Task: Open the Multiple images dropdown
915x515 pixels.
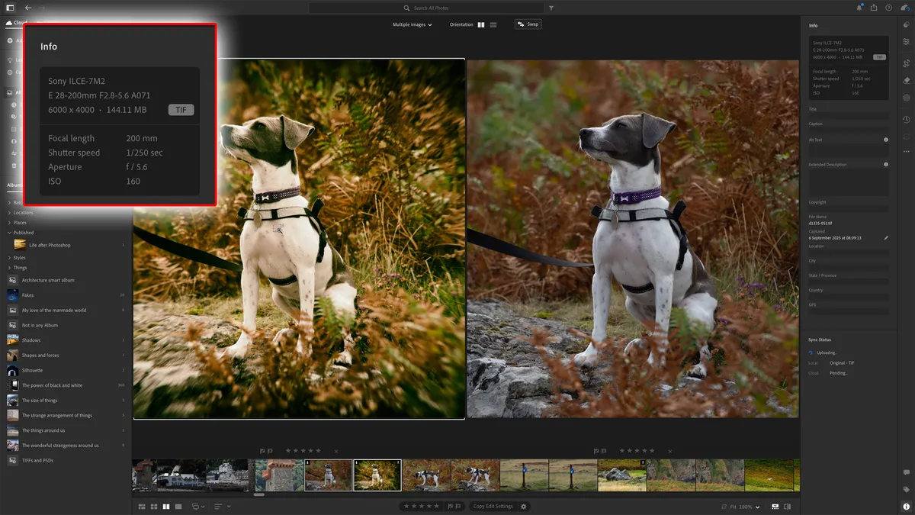Action: (x=412, y=24)
